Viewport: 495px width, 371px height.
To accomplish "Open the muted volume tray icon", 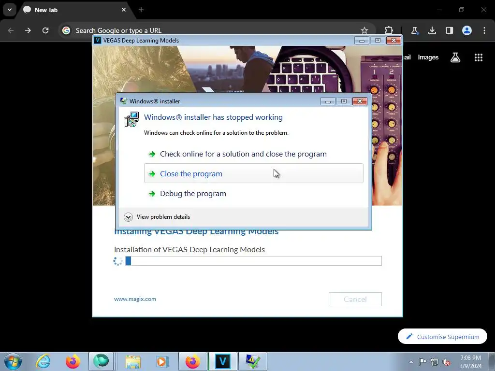I will (446, 362).
